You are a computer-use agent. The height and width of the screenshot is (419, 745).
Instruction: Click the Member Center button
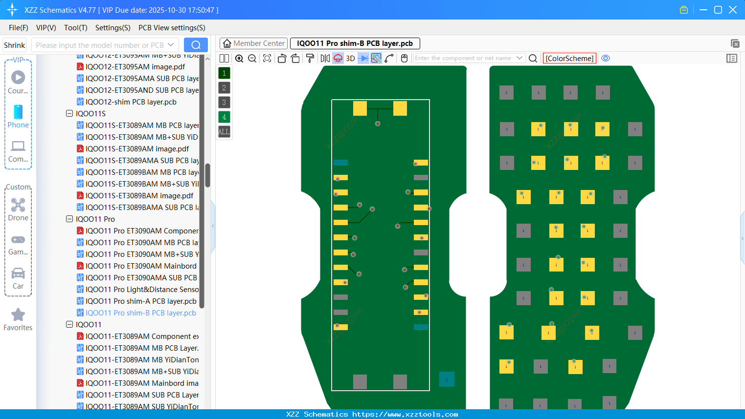point(253,43)
